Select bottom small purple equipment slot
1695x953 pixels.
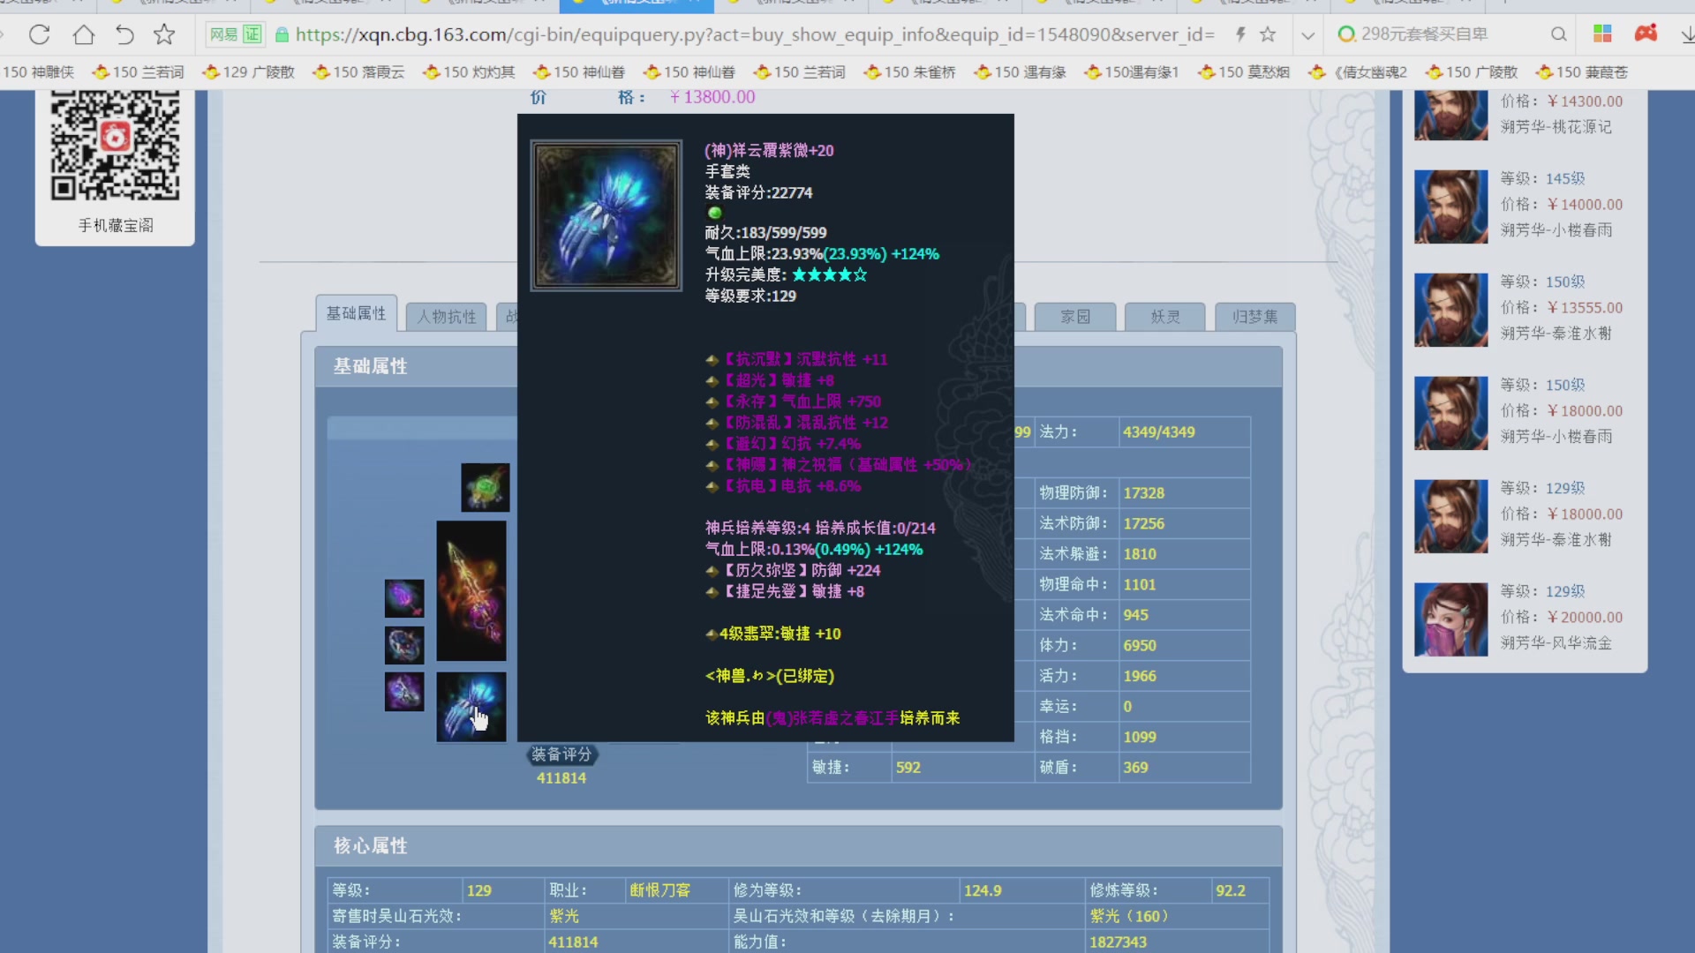404,692
